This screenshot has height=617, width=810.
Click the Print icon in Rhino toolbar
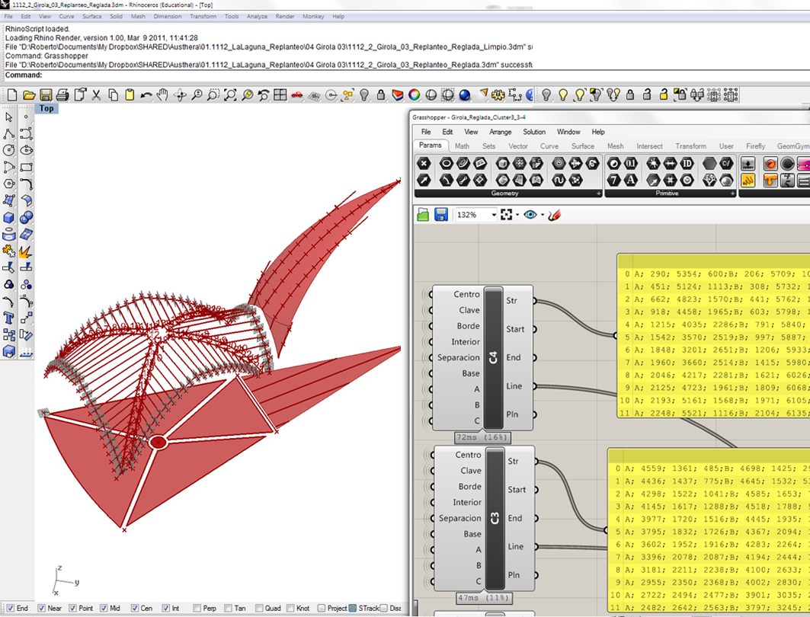tap(62, 94)
